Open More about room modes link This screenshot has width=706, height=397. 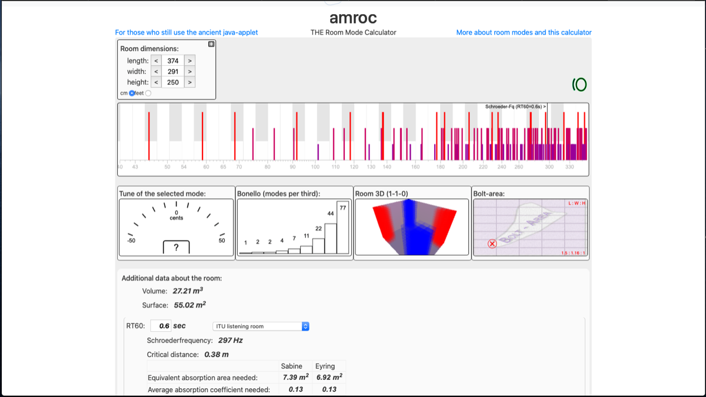pos(524,32)
